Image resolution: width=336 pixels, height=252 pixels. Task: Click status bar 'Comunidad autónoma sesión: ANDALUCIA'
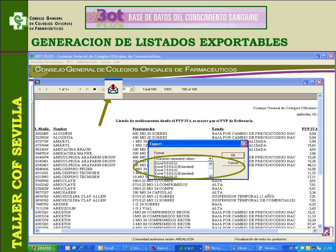pos(163,239)
